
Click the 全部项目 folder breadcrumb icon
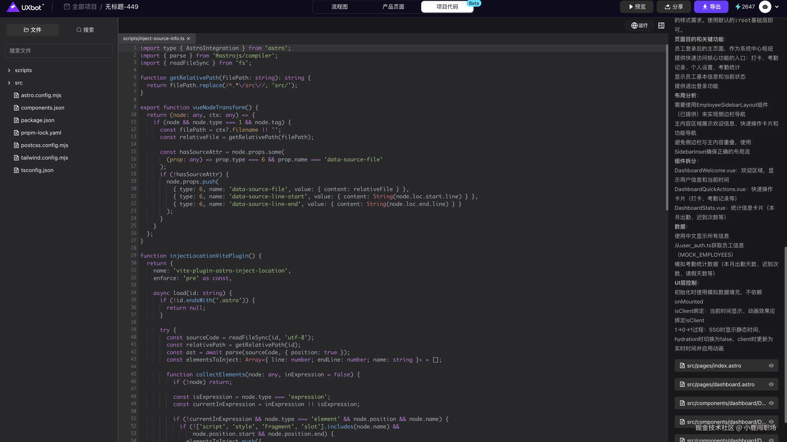point(67,7)
